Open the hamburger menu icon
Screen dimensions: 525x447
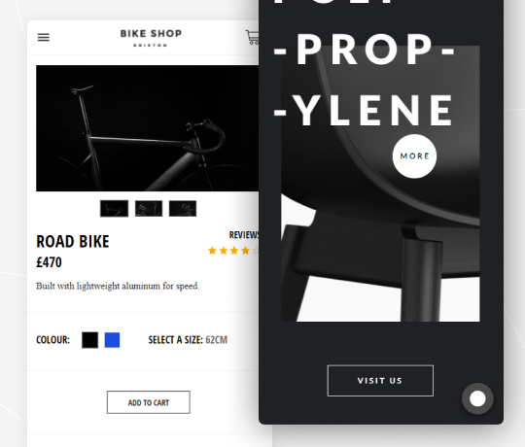pos(43,37)
